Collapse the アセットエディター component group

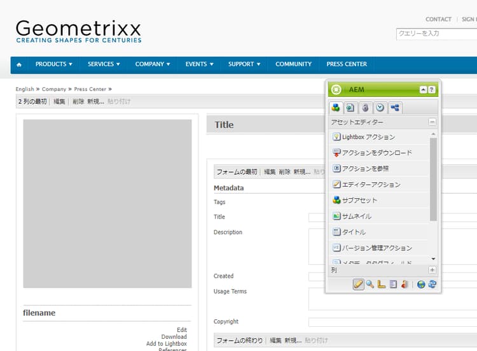point(432,122)
